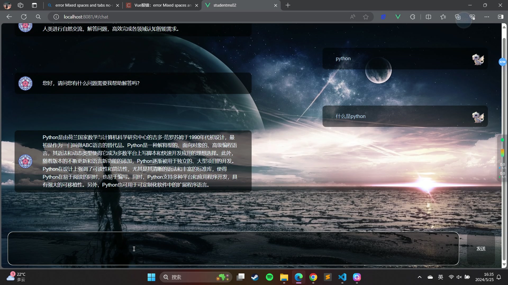Open a new browser tab
This screenshot has width=508, height=285.
click(x=288, y=5)
